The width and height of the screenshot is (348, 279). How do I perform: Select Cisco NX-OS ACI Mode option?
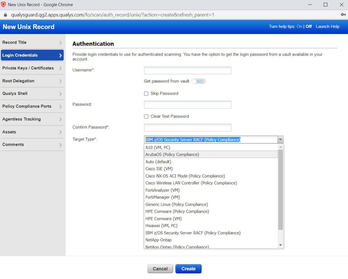click(211, 176)
